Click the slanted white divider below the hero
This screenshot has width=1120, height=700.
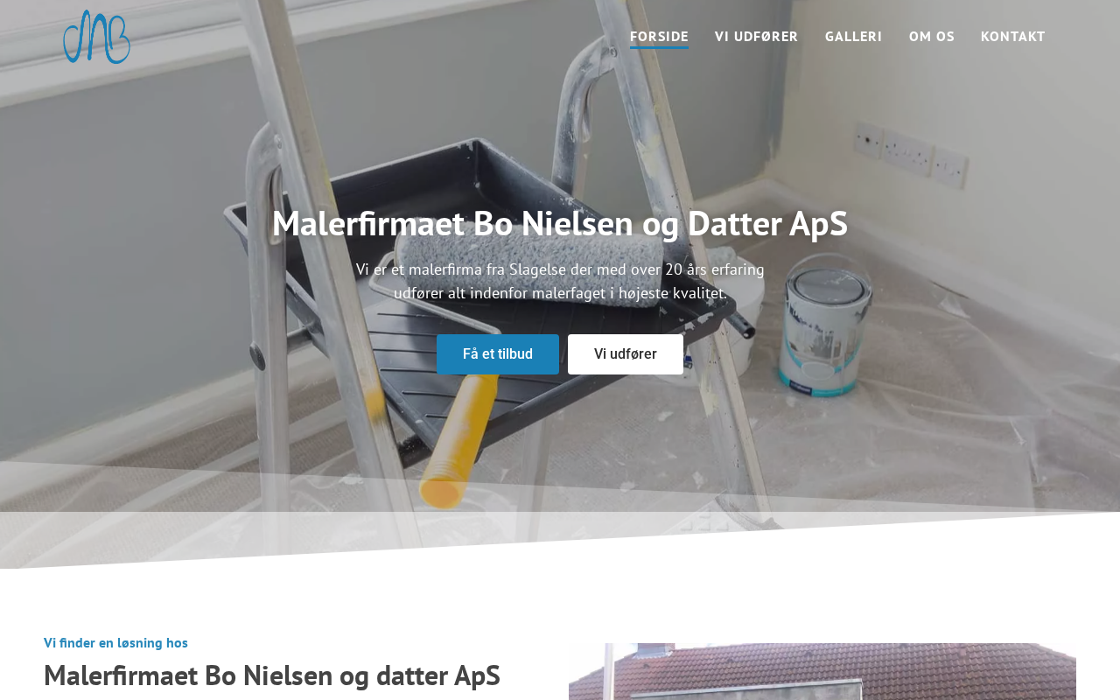tap(560, 542)
